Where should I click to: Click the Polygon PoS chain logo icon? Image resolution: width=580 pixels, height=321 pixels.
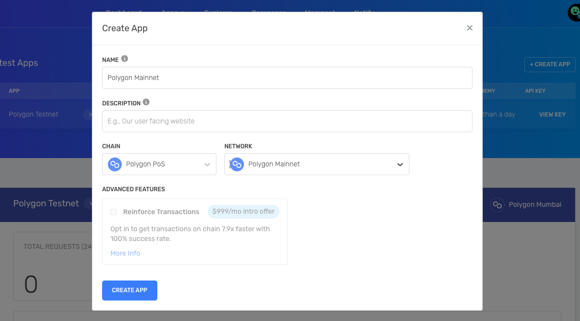(115, 164)
